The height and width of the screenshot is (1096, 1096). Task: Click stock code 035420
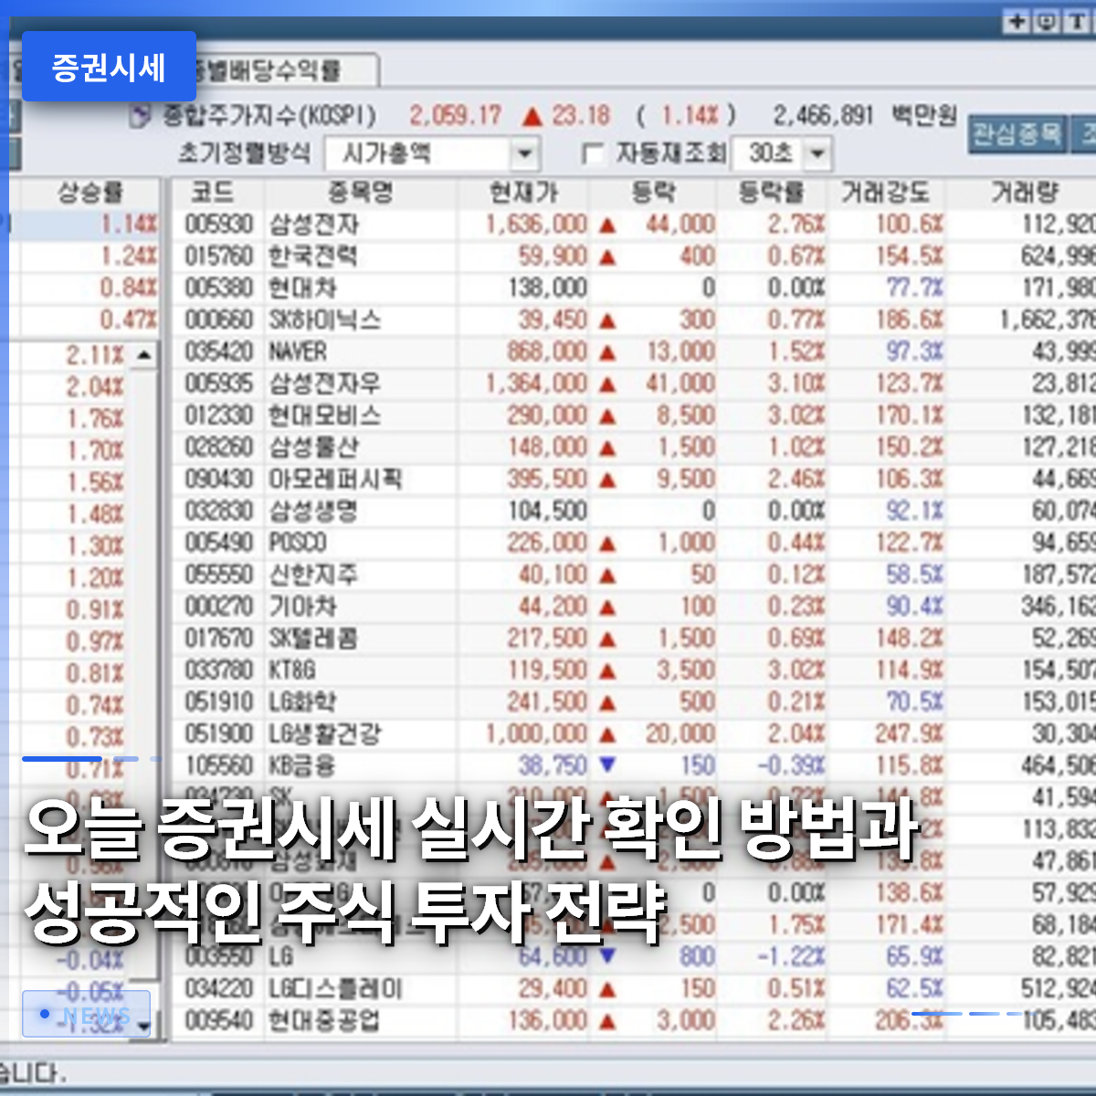tap(219, 352)
